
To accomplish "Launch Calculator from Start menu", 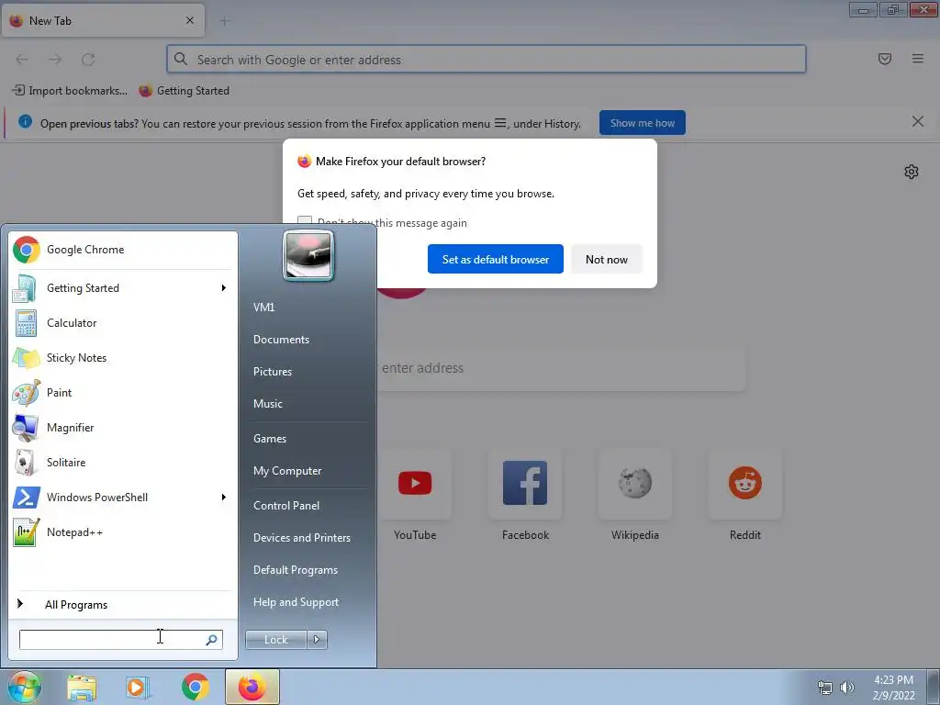I will click(x=122, y=322).
